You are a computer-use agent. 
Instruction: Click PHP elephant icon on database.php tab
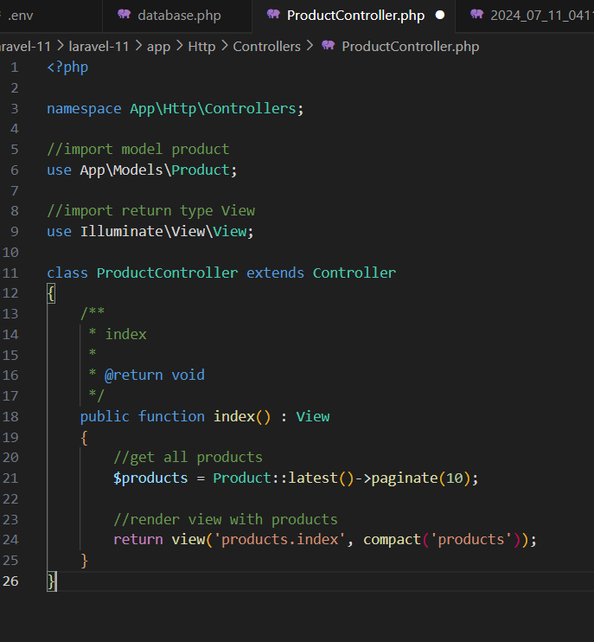[124, 15]
